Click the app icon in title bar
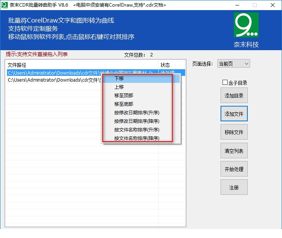Screen dimensions: 282x238 point(5,5)
